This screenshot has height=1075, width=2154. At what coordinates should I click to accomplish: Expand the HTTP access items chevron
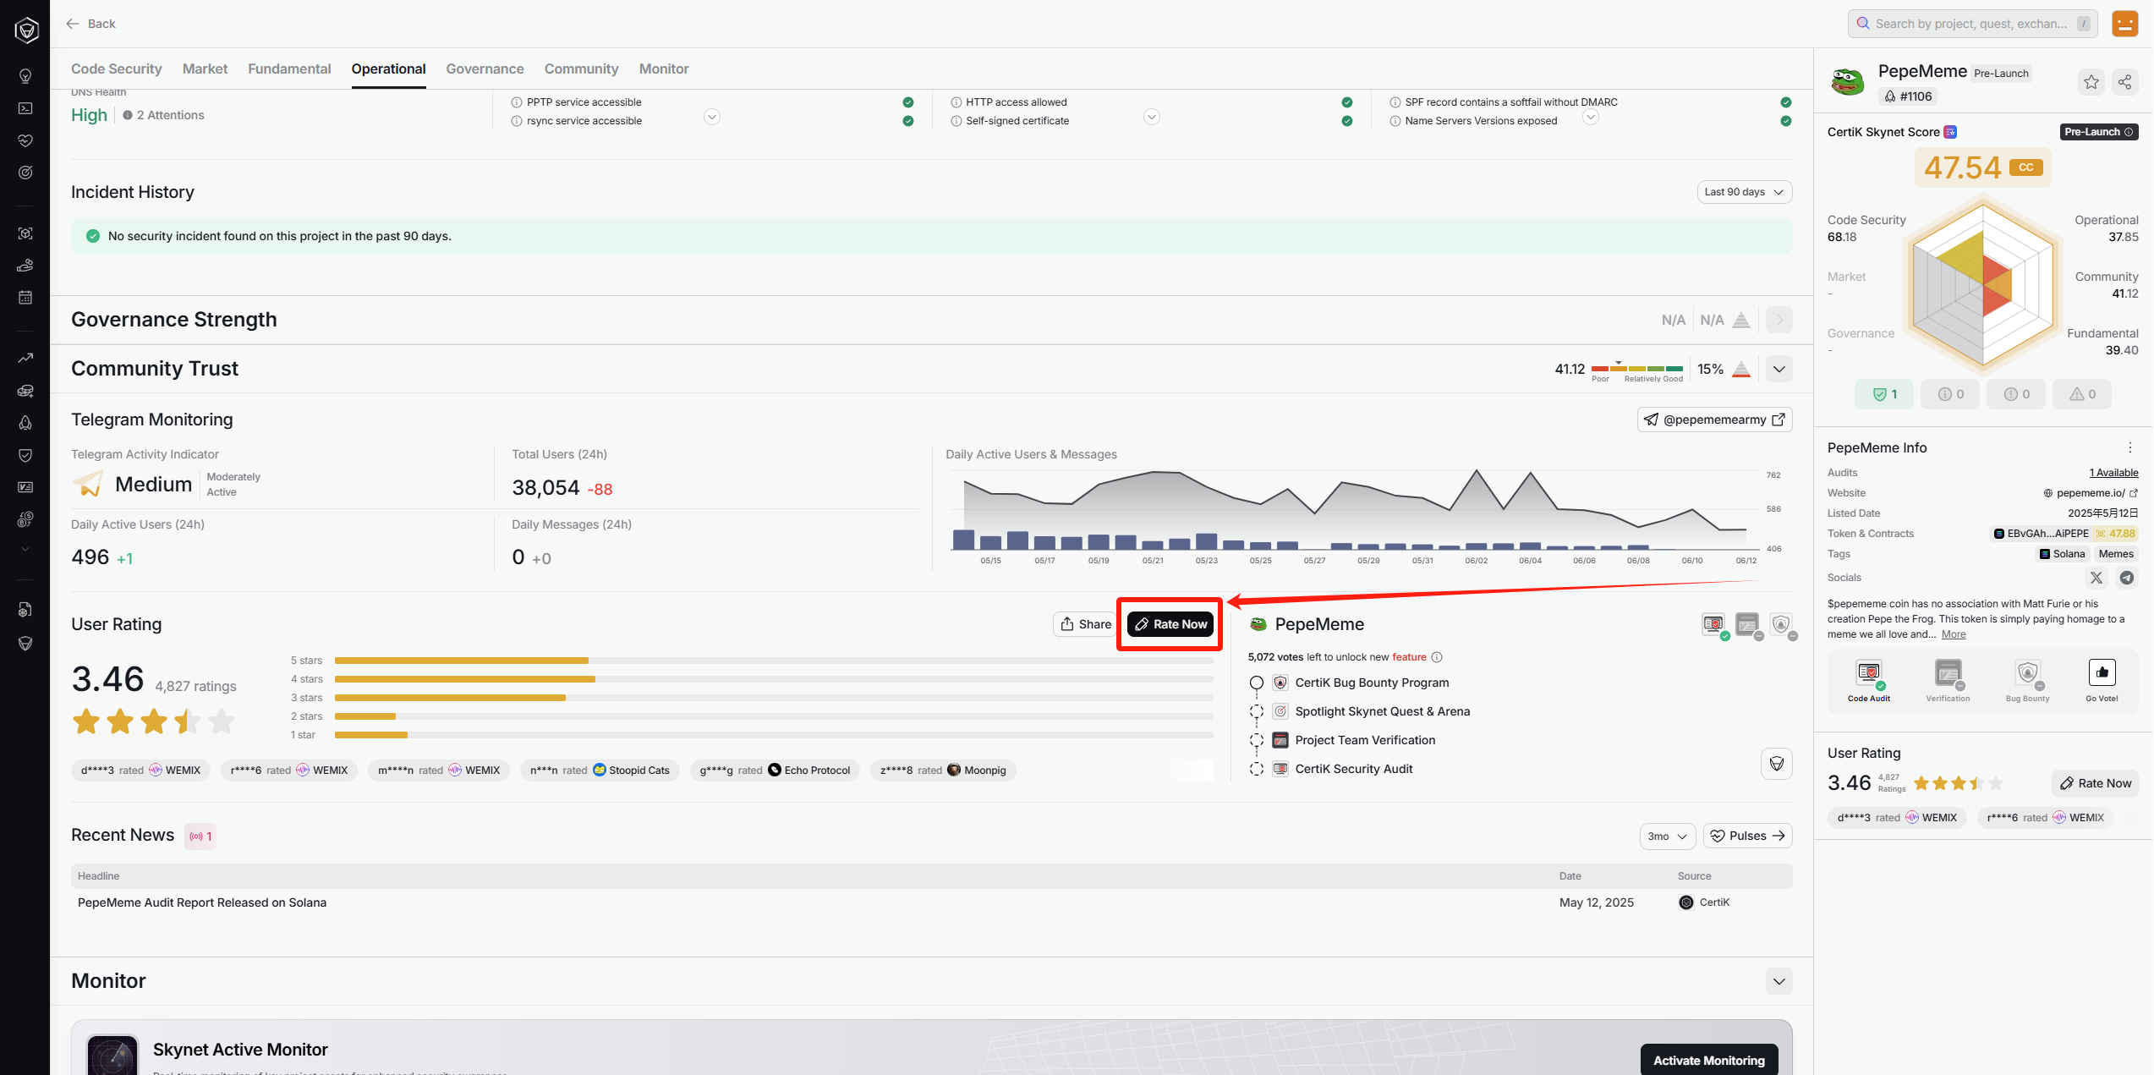click(1152, 117)
